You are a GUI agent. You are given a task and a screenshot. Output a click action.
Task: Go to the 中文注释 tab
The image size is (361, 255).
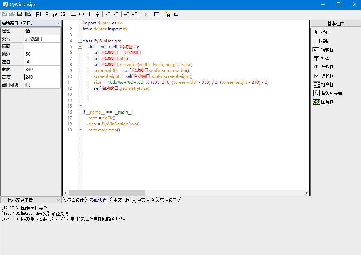pyautogui.click(x=146, y=200)
